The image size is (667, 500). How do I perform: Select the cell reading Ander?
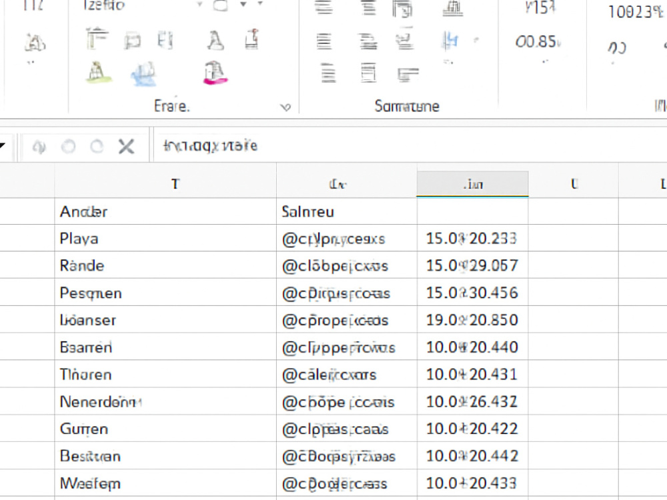coord(165,211)
